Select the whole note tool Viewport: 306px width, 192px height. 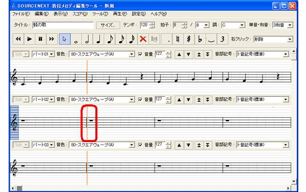coord(76,39)
